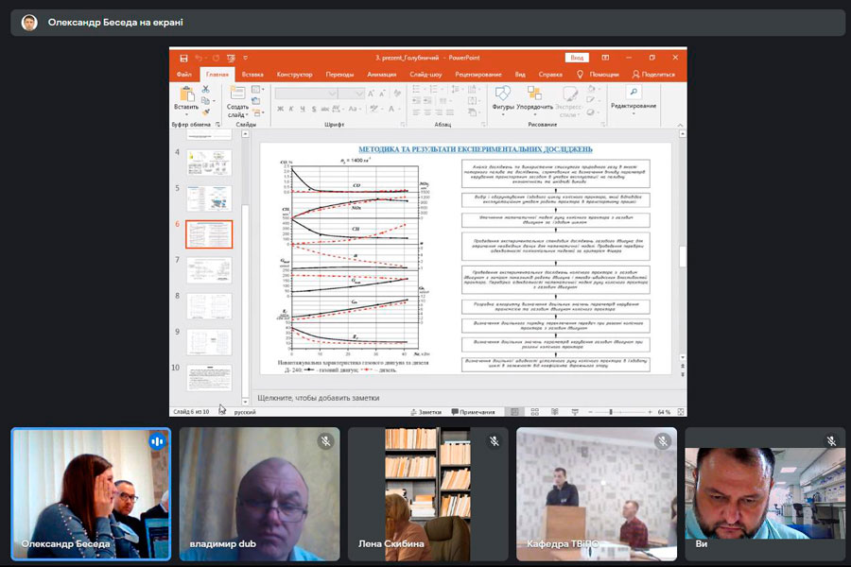851x567 pixels.
Task: Select slide 7 thumbnail
Action: pyautogui.click(x=210, y=270)
